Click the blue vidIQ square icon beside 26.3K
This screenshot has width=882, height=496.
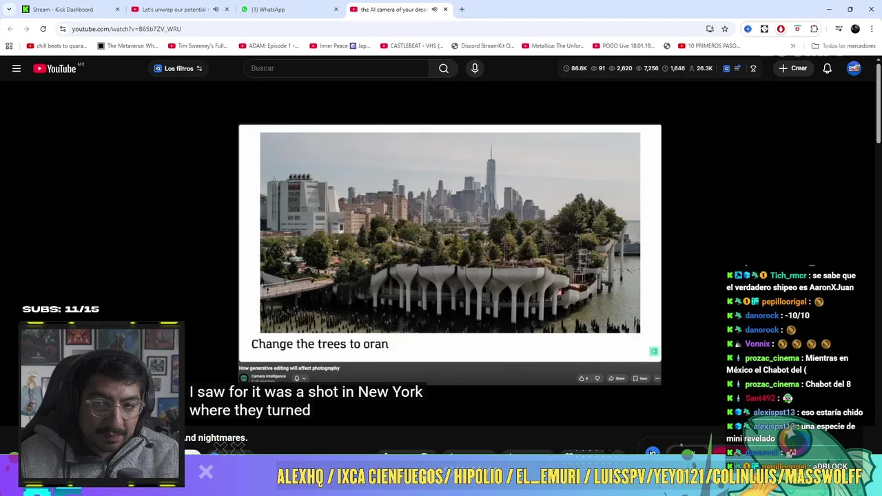726,68
